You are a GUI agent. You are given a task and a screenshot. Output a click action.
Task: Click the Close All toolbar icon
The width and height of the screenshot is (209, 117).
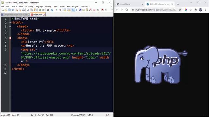[20, 10]
